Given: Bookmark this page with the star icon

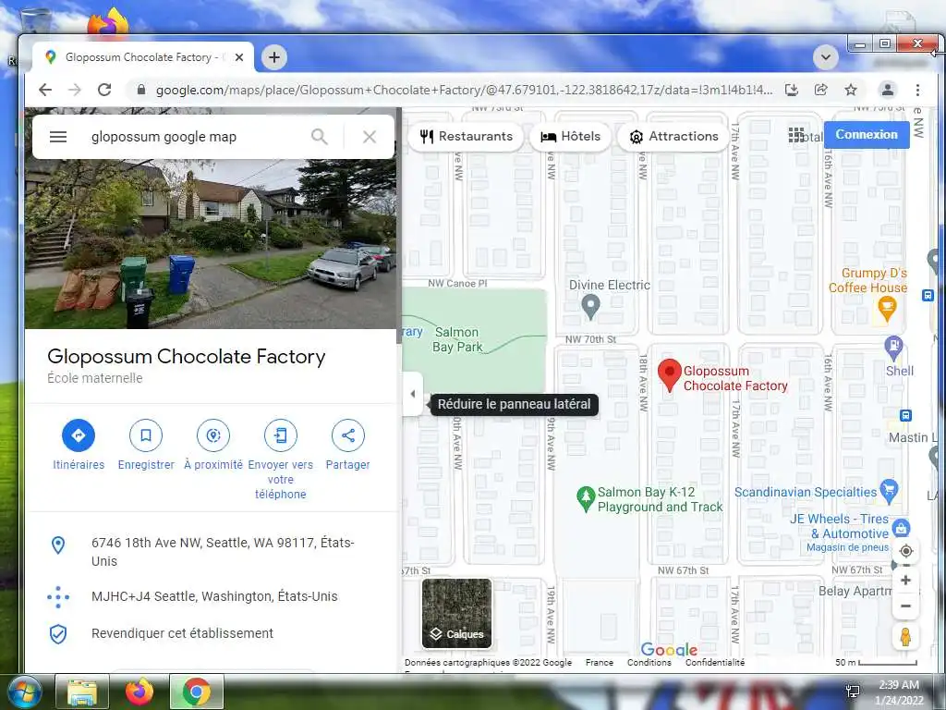Looking at the screenshot, I should click(851, 90).
